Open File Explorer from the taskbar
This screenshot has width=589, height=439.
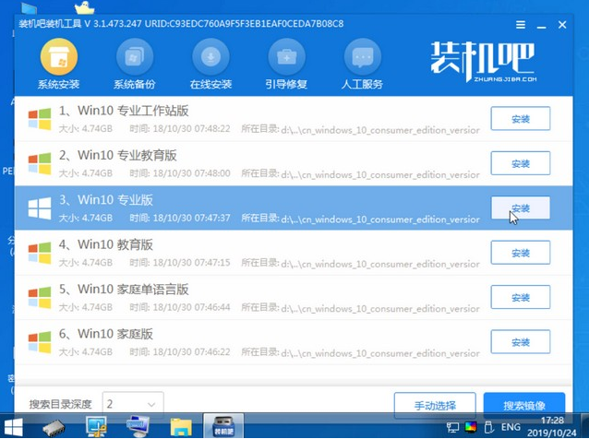point(181,427)
